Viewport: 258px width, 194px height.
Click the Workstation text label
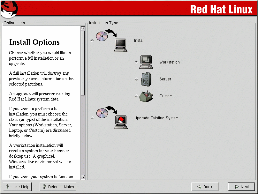click(x=170, y=62)
